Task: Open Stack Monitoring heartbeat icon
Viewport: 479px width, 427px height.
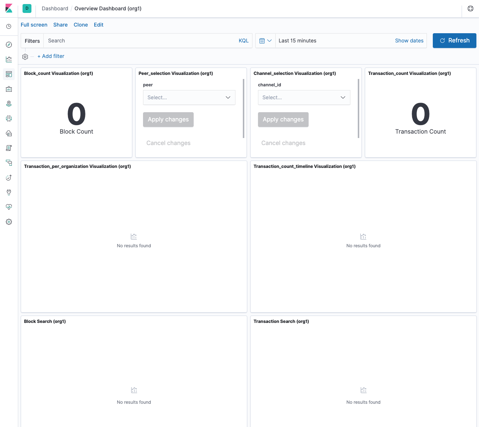Action: pyautogui.click(x=9, y=207)
